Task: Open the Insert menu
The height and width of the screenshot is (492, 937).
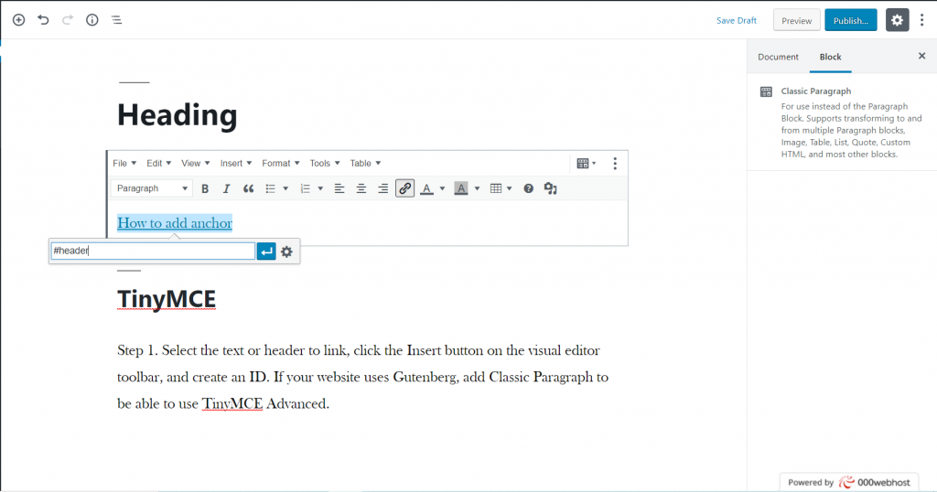Action: coord(235,163)
